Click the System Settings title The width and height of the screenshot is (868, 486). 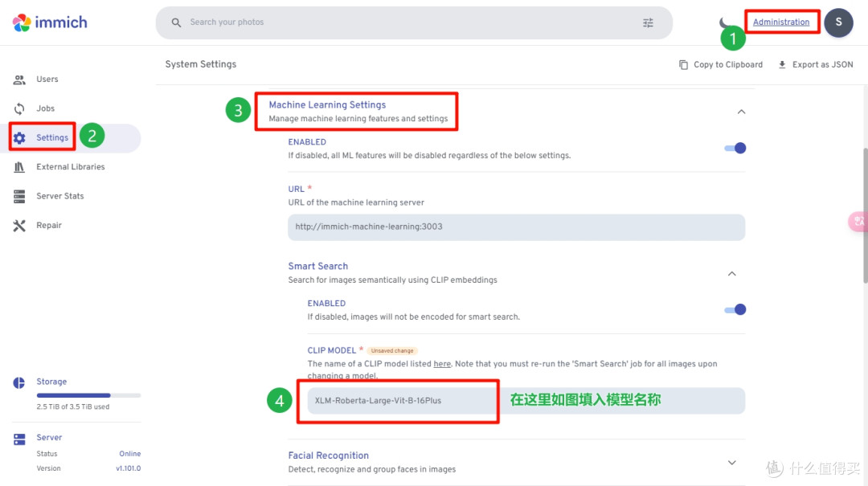click(x=200, y=64)
